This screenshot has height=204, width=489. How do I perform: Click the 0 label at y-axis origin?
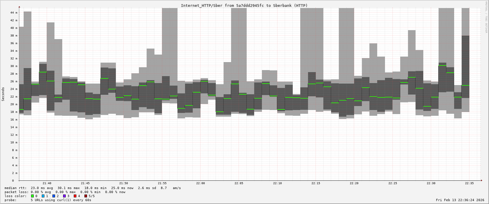click(13, 181)
